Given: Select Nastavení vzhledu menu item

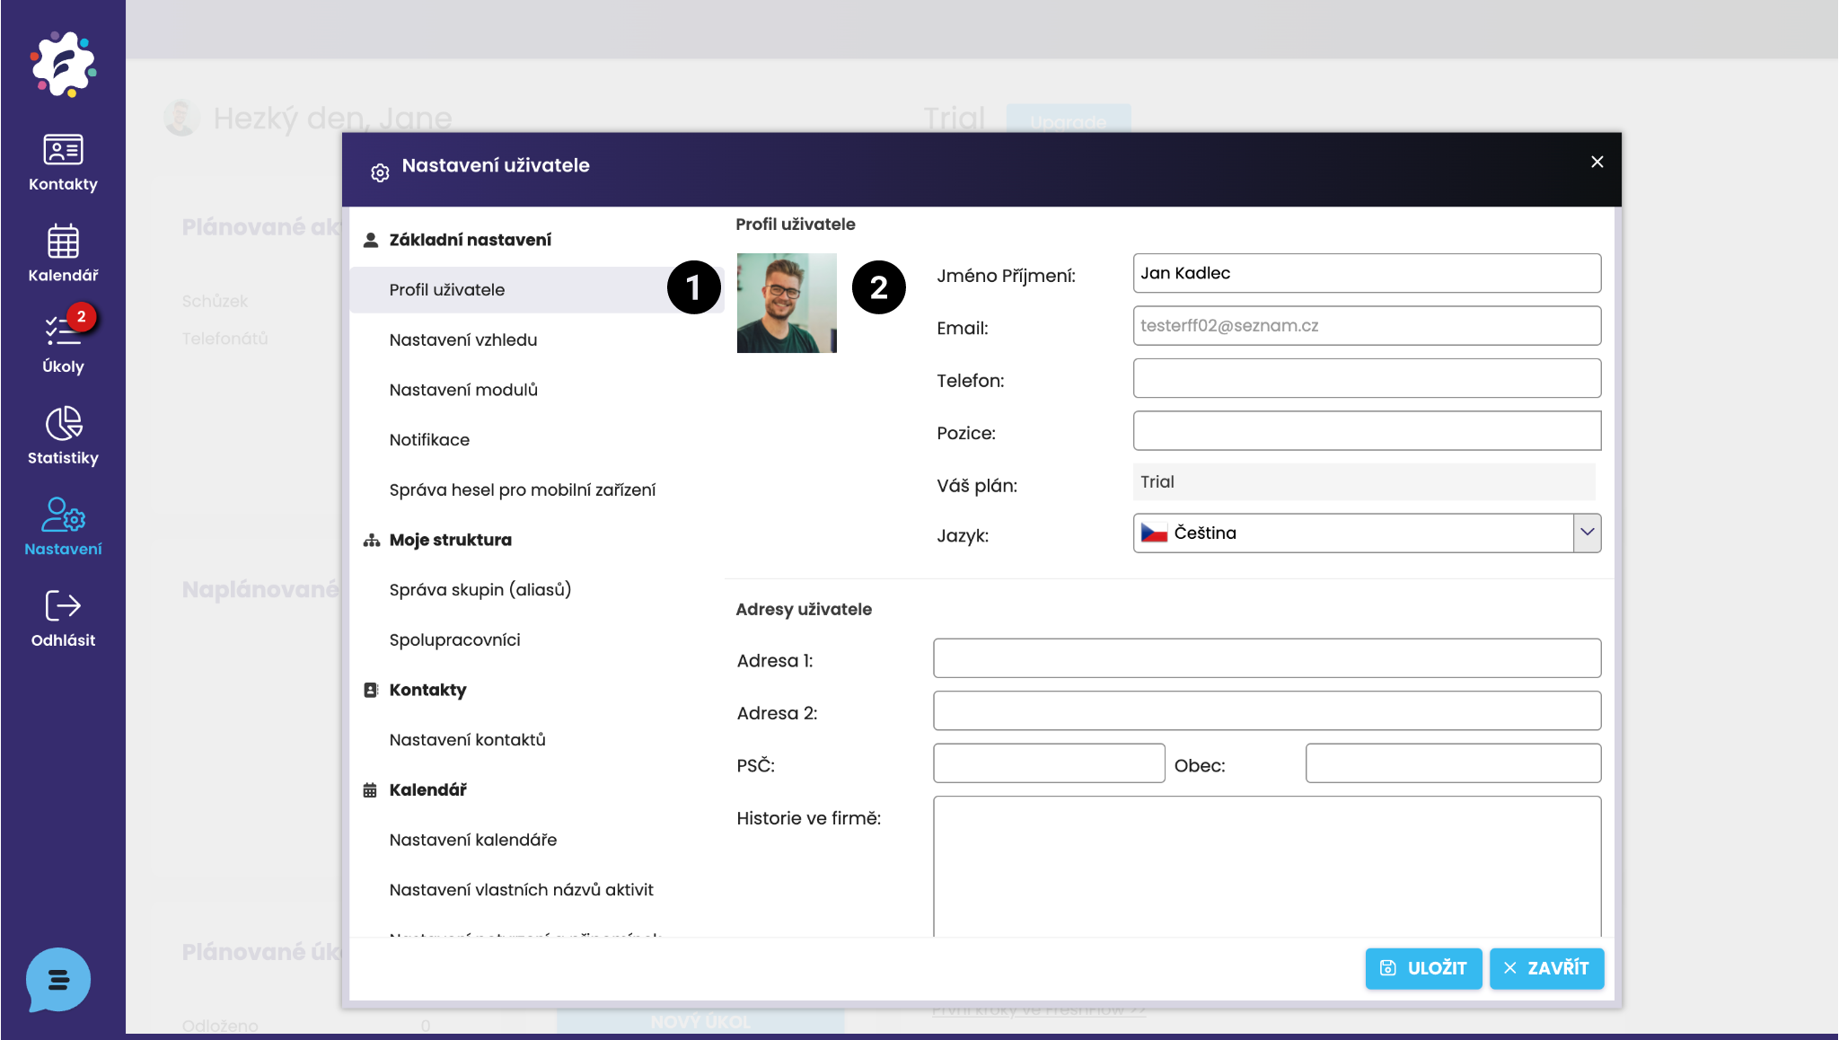Looking at the screenshot, I should click(x=463, y=339).
